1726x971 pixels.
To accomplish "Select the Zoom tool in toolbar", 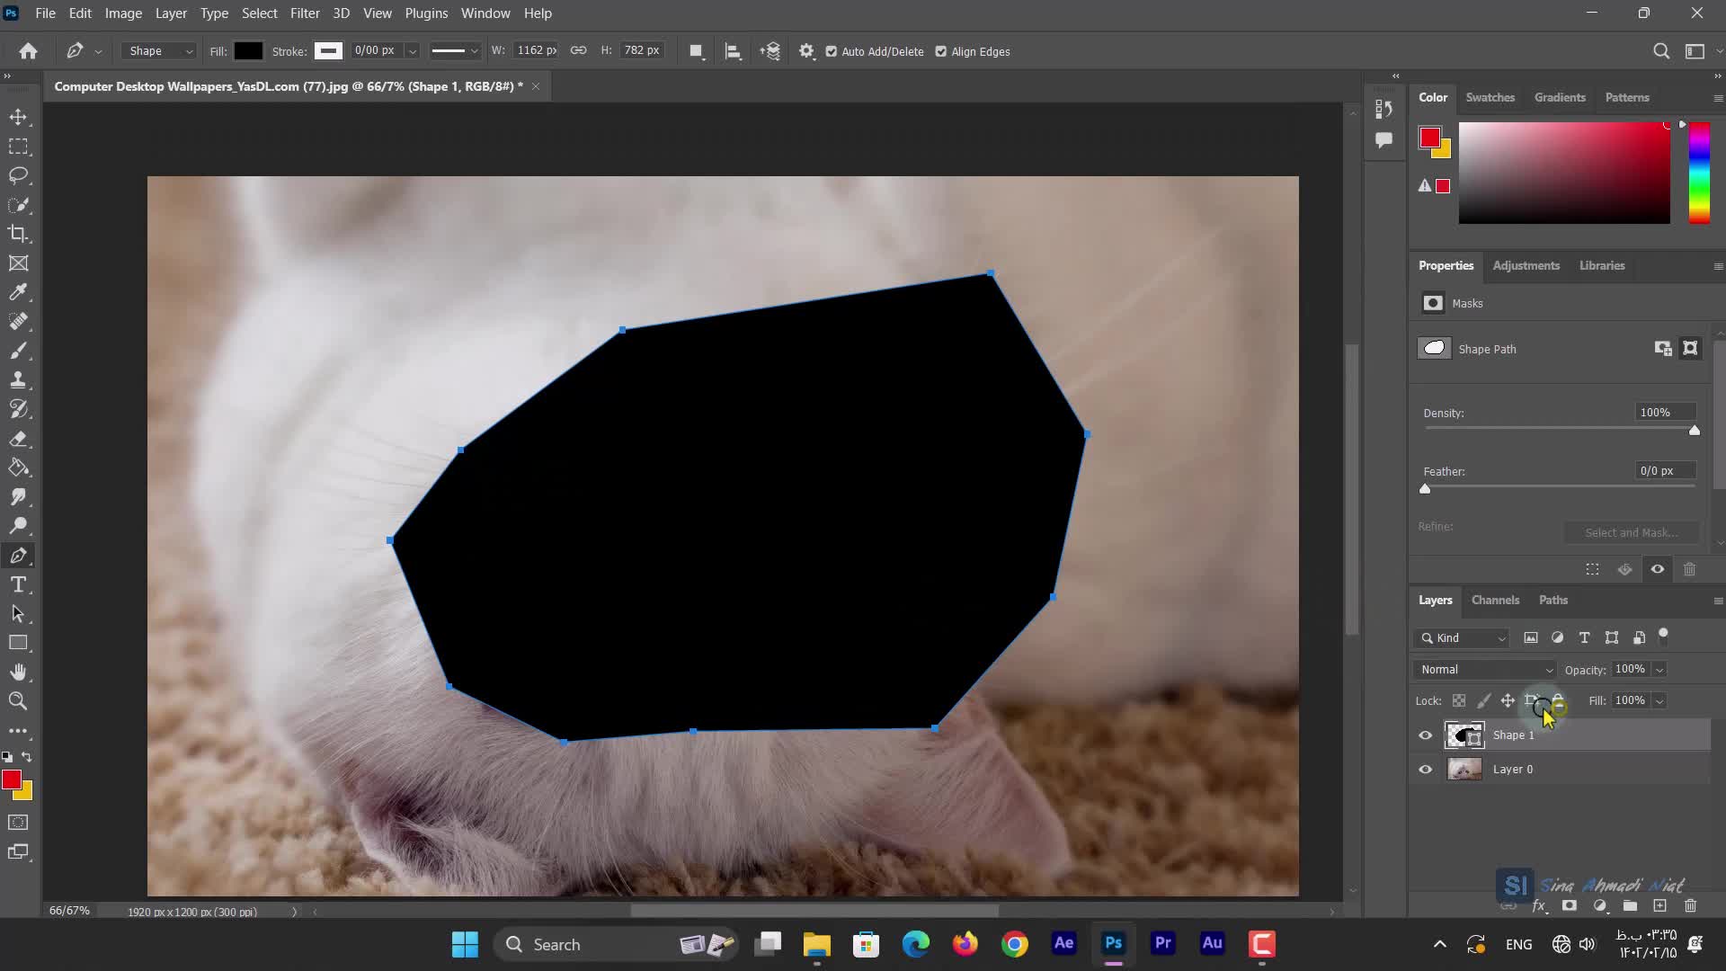I will 18,701.
